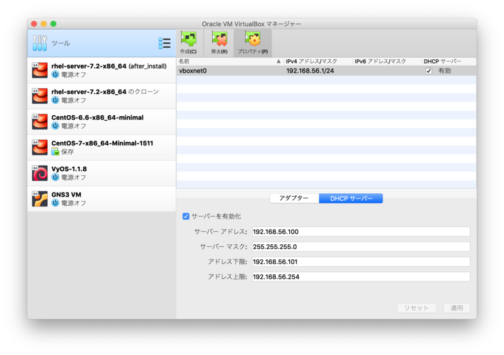The image size is (504, 355).
Task: Select the VyOS-1.1.8 name text
Action: (69, 169)
